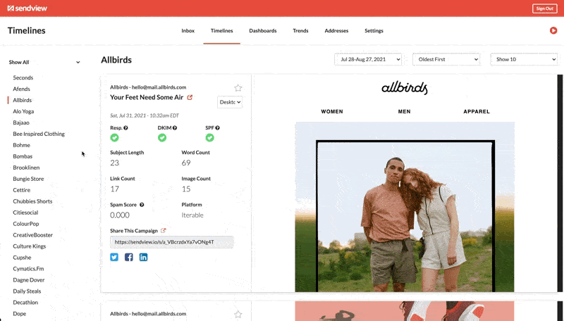Share campaign on LinkedIn
This screenshot has width=564, height=321.
tap(143, 257)
